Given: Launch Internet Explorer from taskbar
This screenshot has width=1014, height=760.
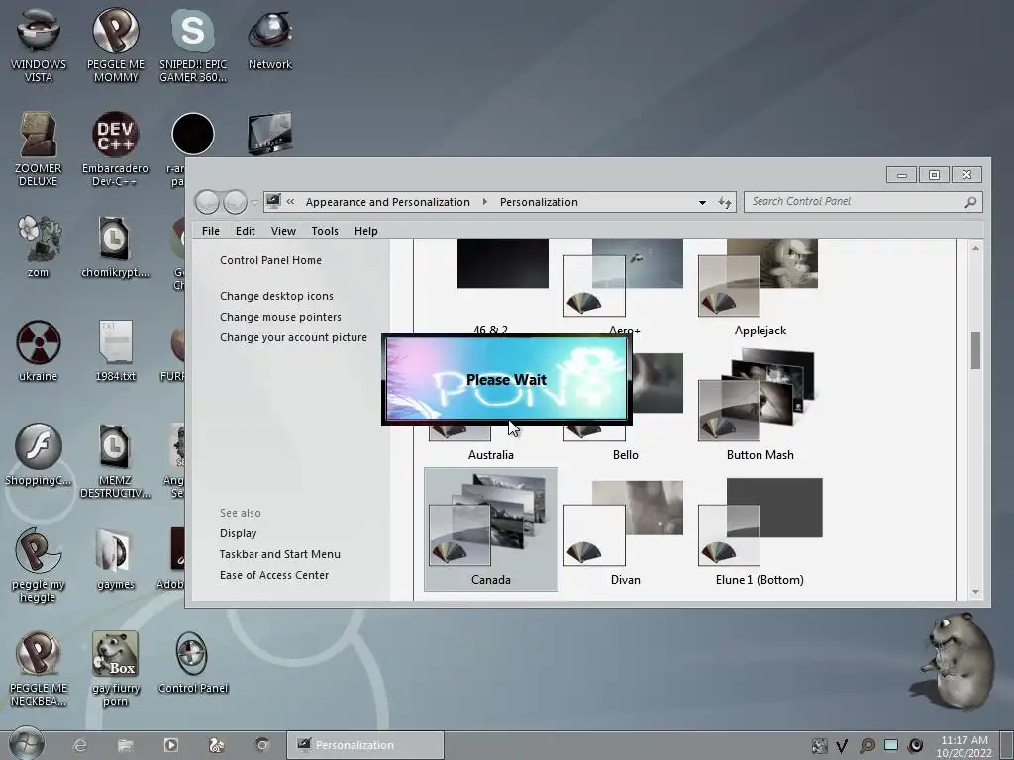Looking at the screenshot, I should tap(80, 745).
